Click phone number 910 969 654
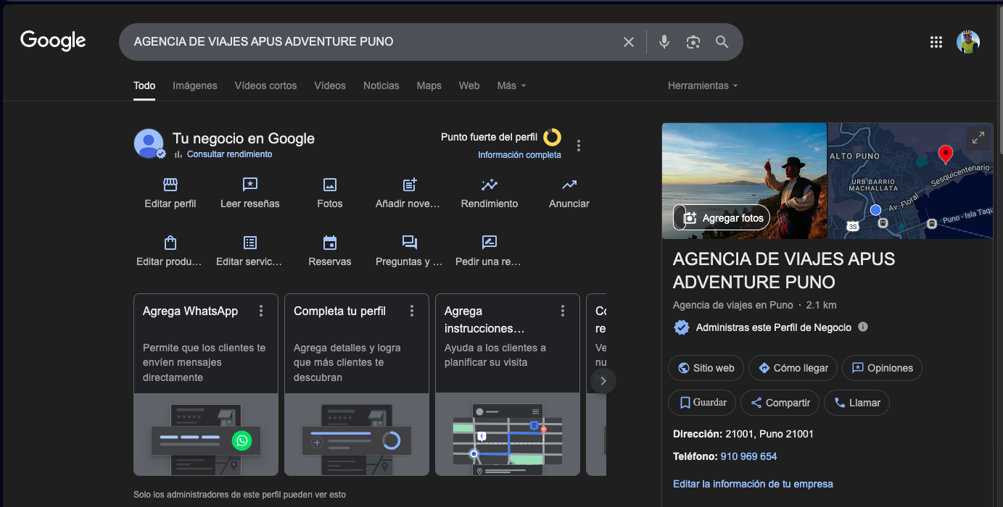This screenshot has height=507, width=1003. click(748, 456)
